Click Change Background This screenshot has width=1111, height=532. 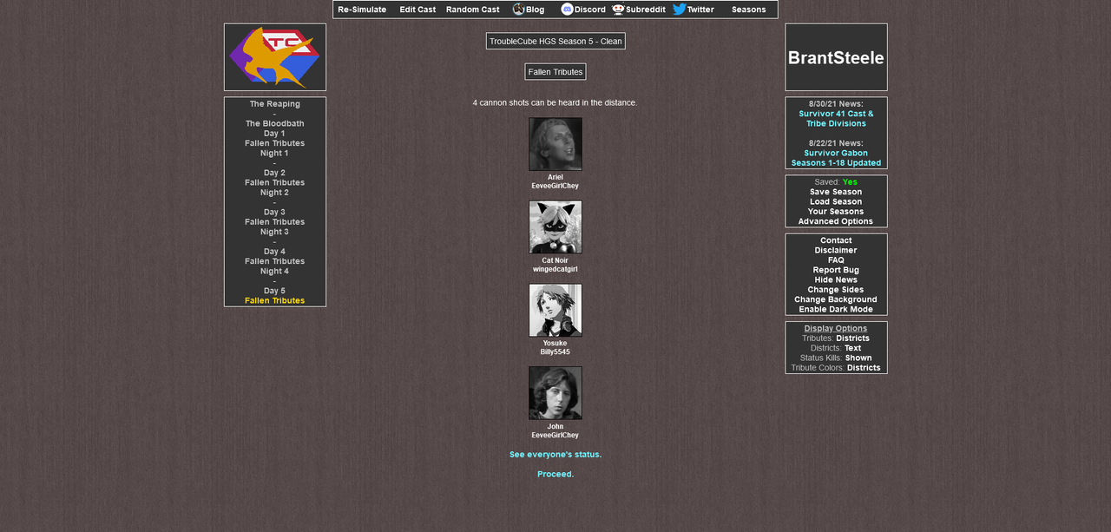(836, 299)
